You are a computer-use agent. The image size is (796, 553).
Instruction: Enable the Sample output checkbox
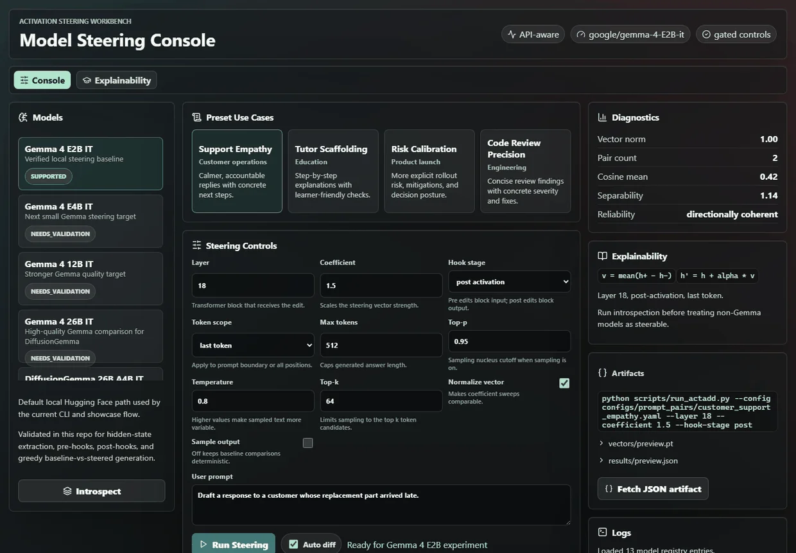point(307,443)
